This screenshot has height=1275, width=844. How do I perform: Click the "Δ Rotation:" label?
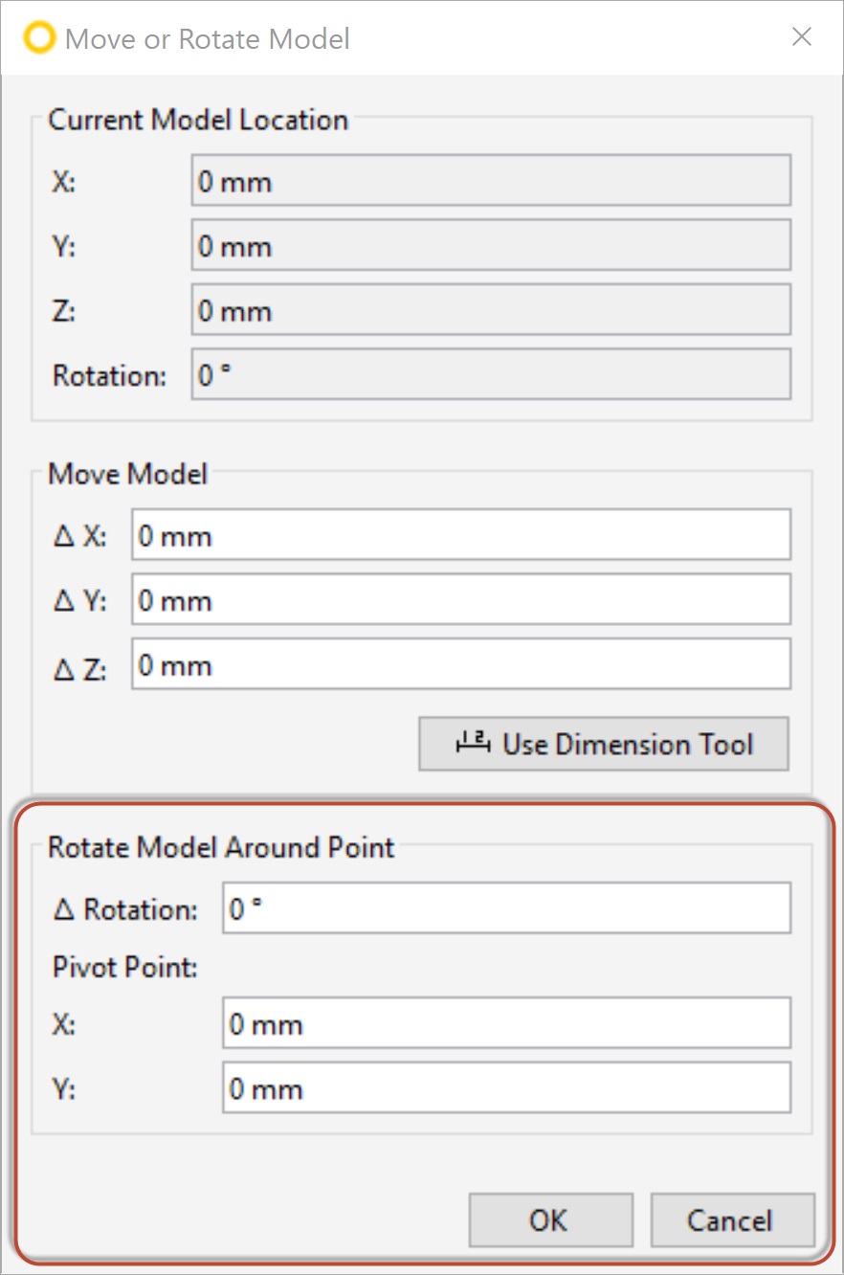124,909
